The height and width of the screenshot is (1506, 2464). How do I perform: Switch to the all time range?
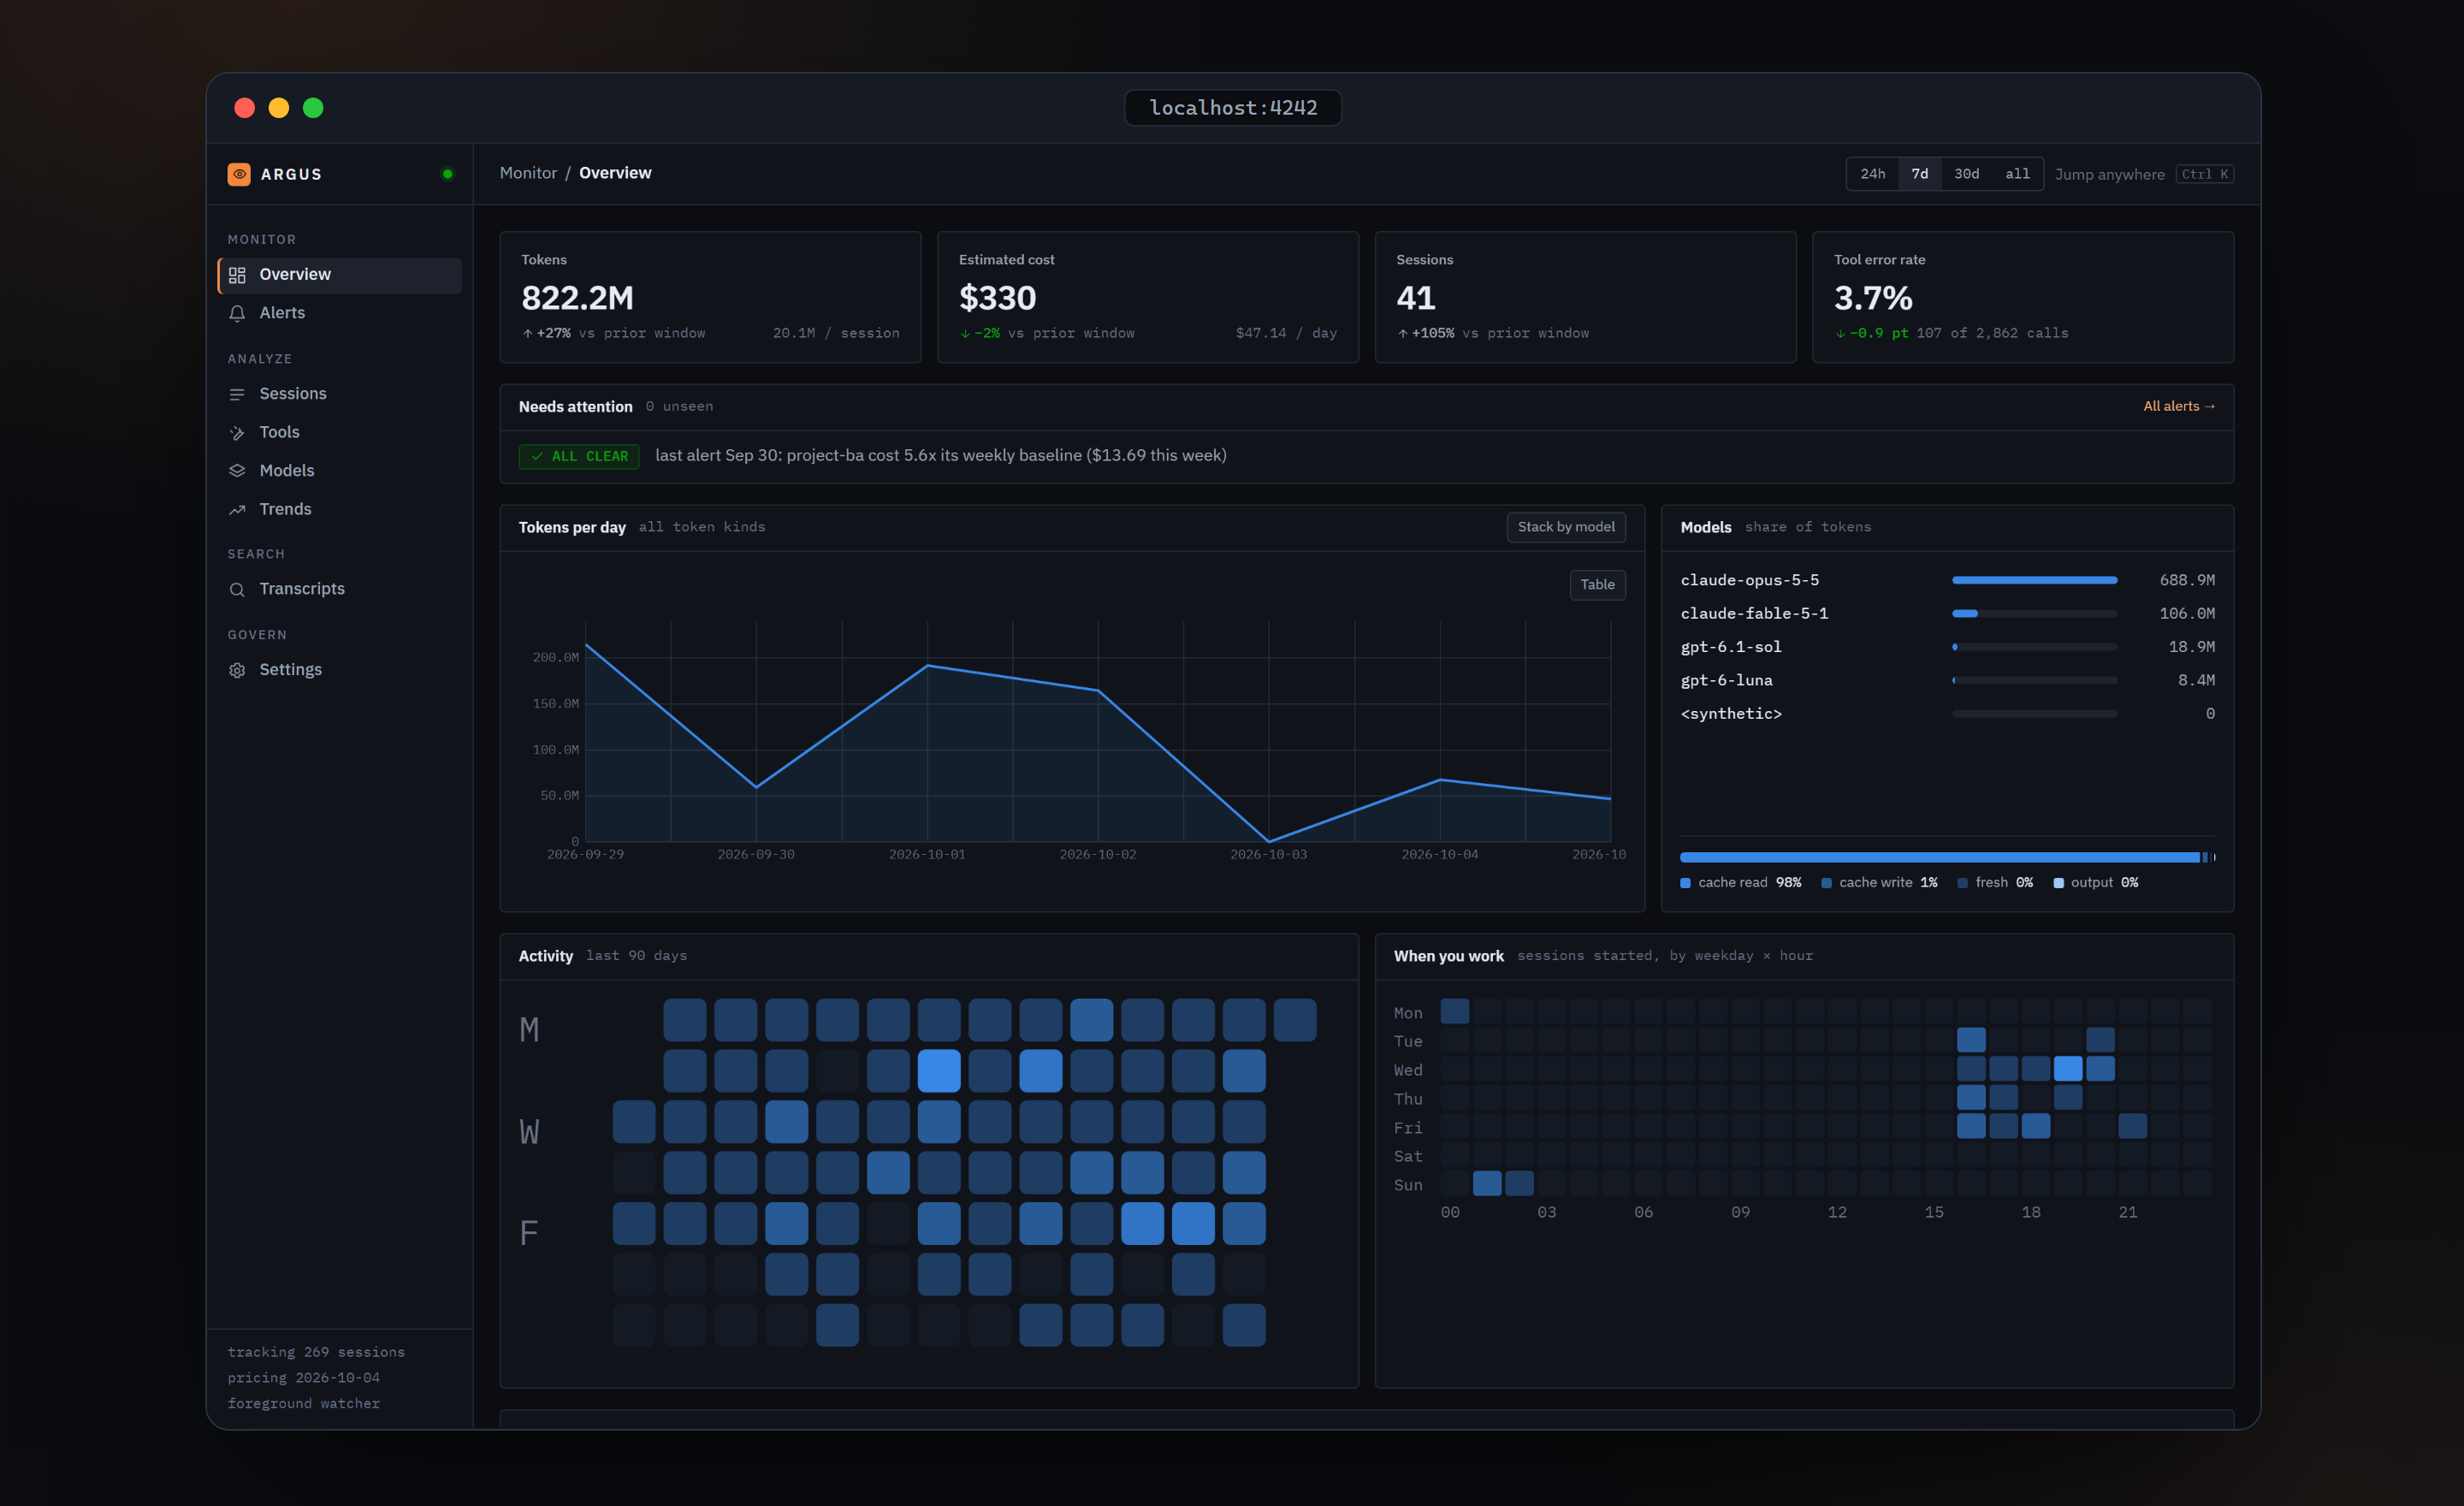point(2017,174)
